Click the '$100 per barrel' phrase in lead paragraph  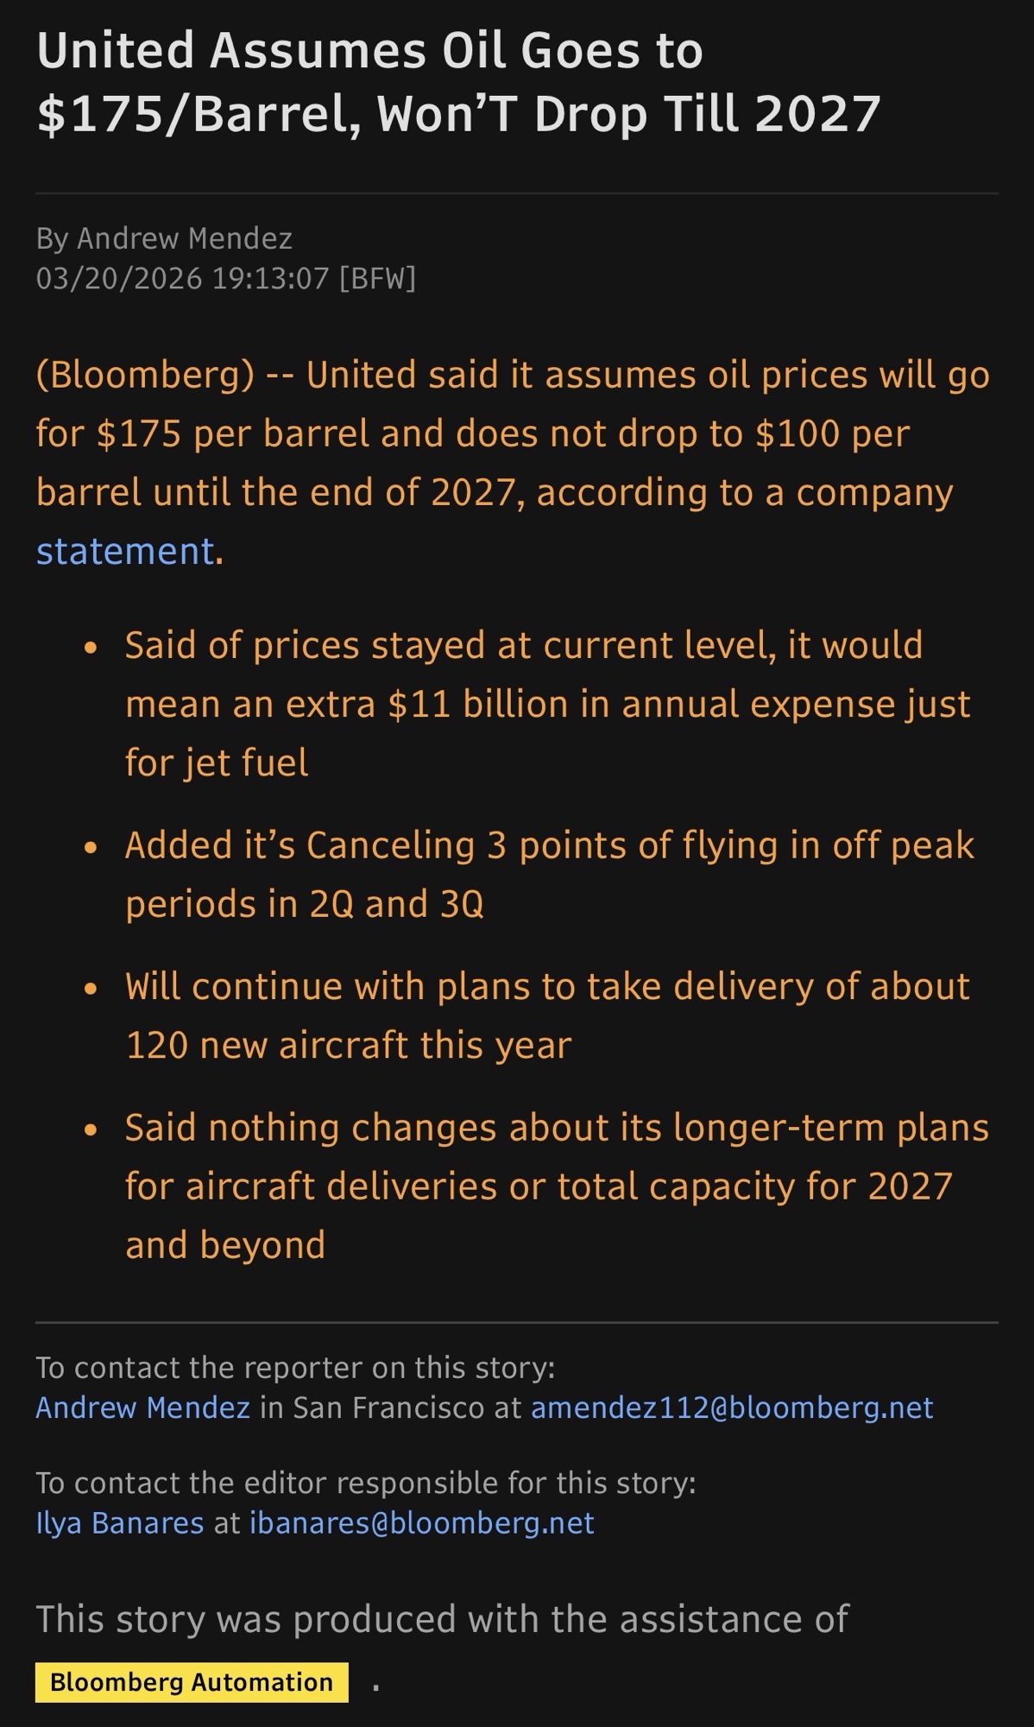(x=832, y=433)
